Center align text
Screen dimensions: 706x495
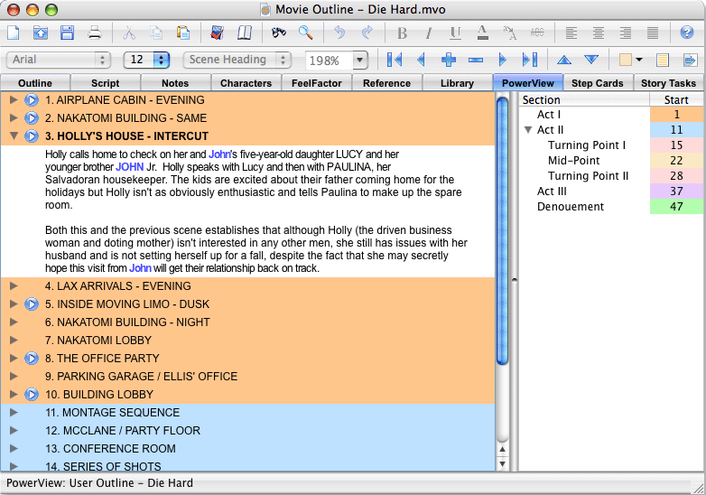tap(599, 33)
